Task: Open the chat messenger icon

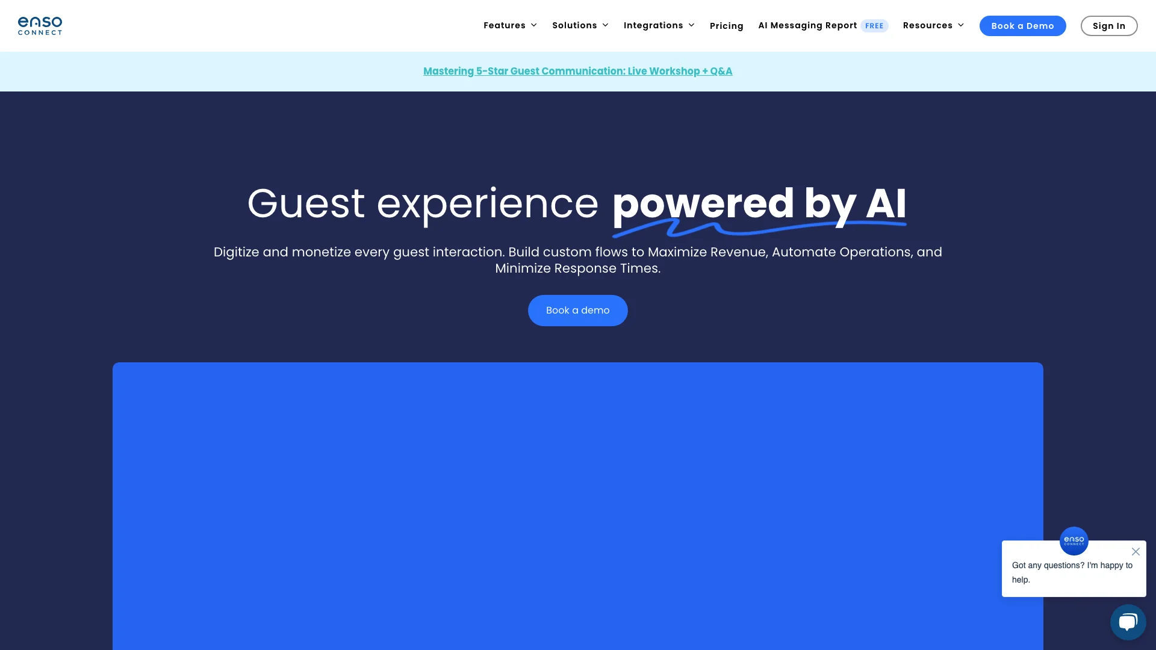Action: tap(1128, 622)
